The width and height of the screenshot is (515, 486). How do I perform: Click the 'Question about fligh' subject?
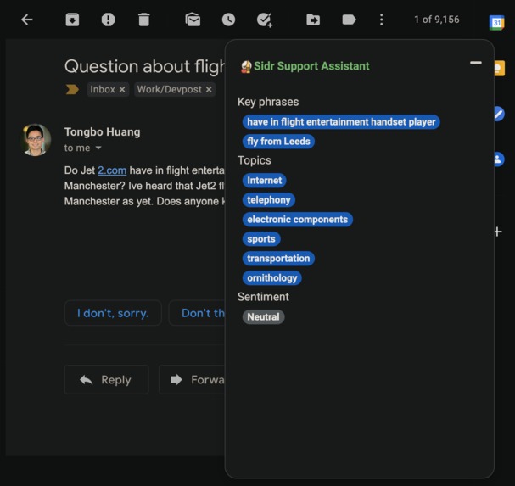144,66
